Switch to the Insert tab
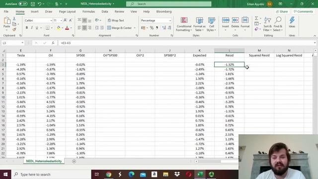 (34, 11)
